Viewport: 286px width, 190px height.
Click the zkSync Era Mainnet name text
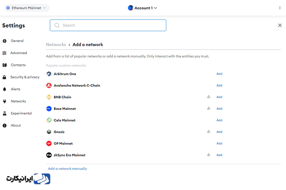pos(69,155)
